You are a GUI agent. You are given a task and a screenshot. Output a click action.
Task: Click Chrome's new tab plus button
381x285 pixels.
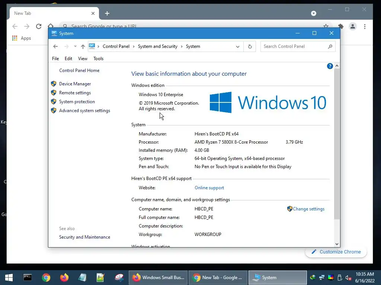click(107, 13)
